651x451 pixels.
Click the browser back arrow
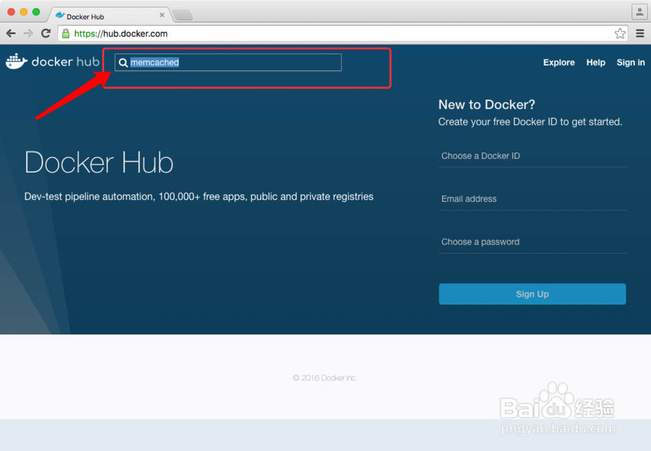11,34
